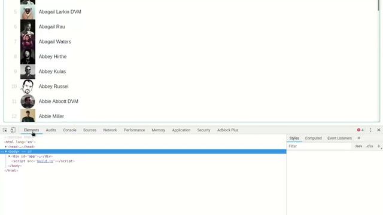This screenshot has height=215, width=383.
Task: Click Abagail Waters avatar thumbnail
Action: click(x=28, y=42)
